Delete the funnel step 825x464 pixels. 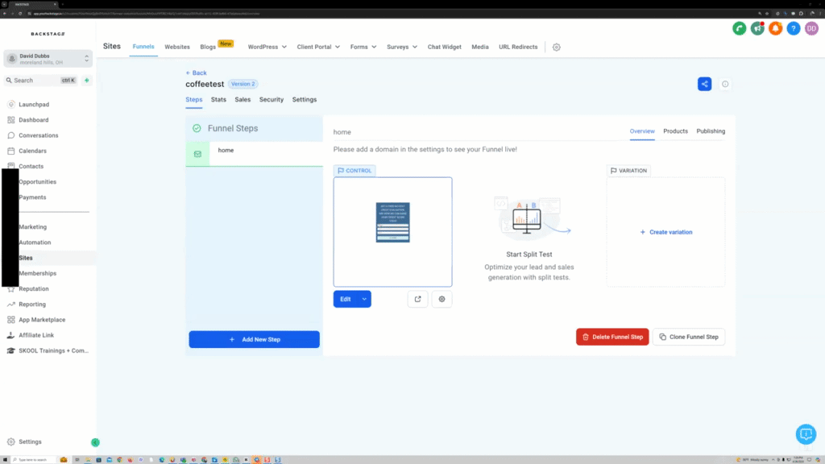[x=612, y=337]
